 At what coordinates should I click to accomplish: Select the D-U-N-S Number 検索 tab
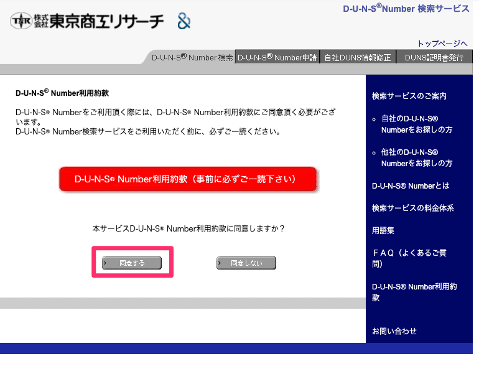[192, 57]
